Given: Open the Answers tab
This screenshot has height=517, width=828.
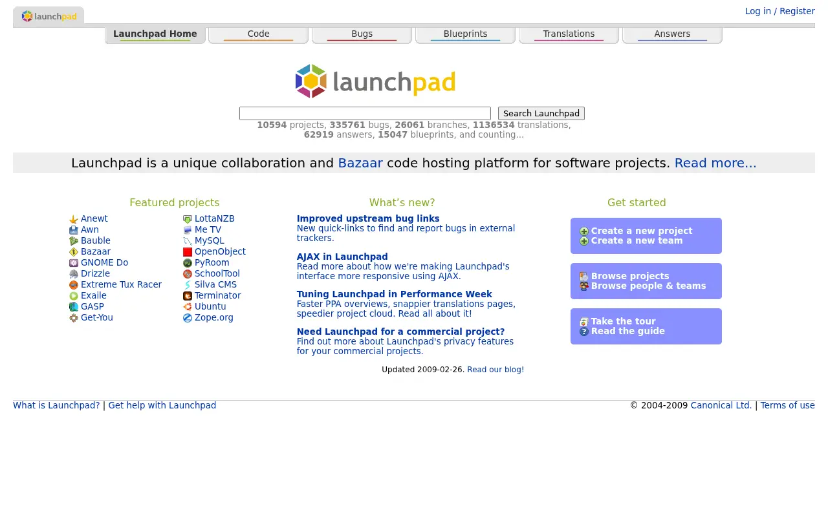Looking at the screenshot, I should point(673,35).
